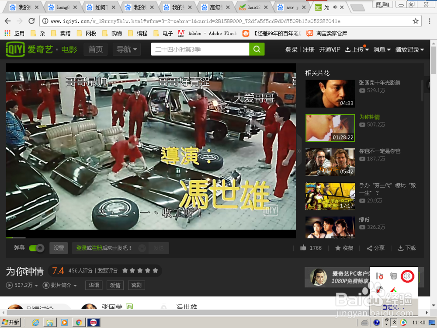Bookmark this page with the star icon
The image size is (437, 328).
pyautogui.click(x=416, y=21)
